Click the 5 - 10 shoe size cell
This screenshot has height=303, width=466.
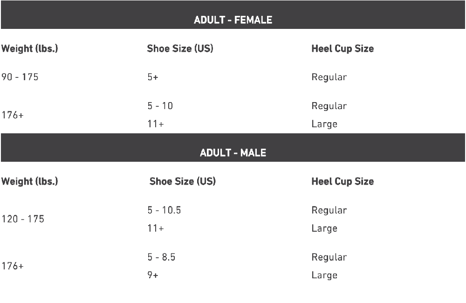tap(160, 106)
